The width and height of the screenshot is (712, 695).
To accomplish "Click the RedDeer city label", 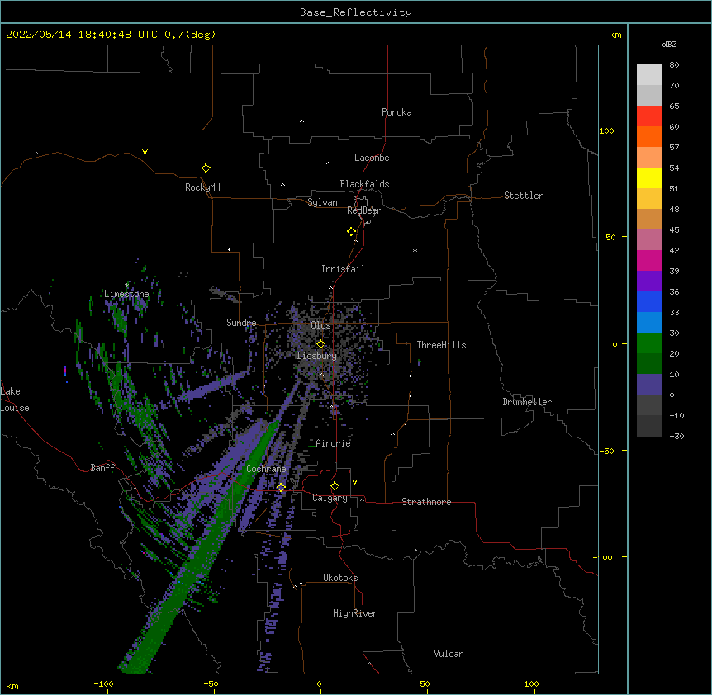I will click(x=363, y=210).
